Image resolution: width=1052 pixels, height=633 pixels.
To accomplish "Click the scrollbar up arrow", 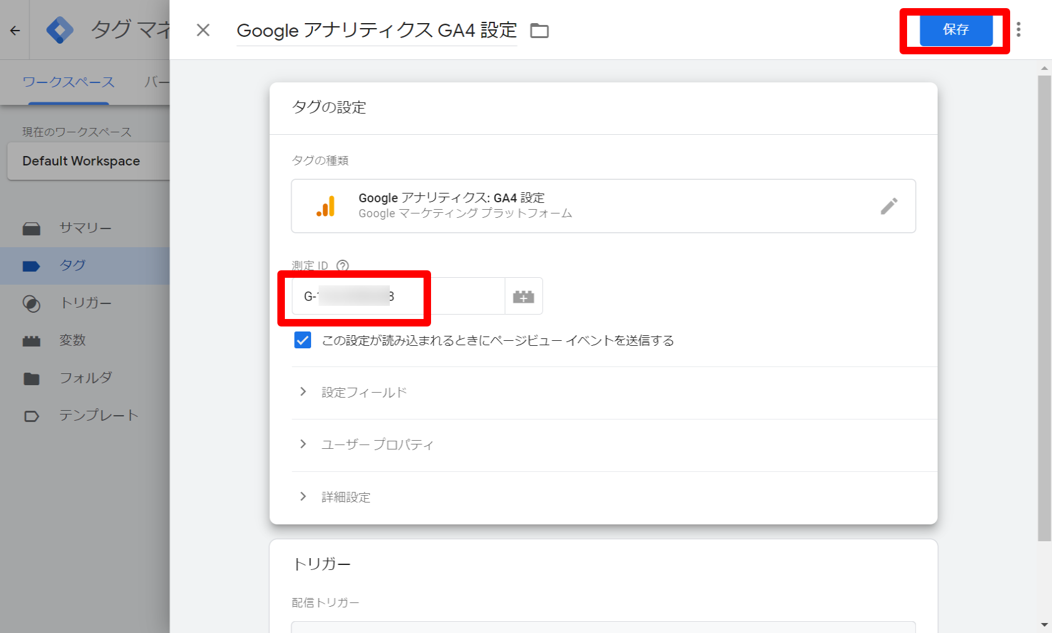I will tap(1045, 68).
